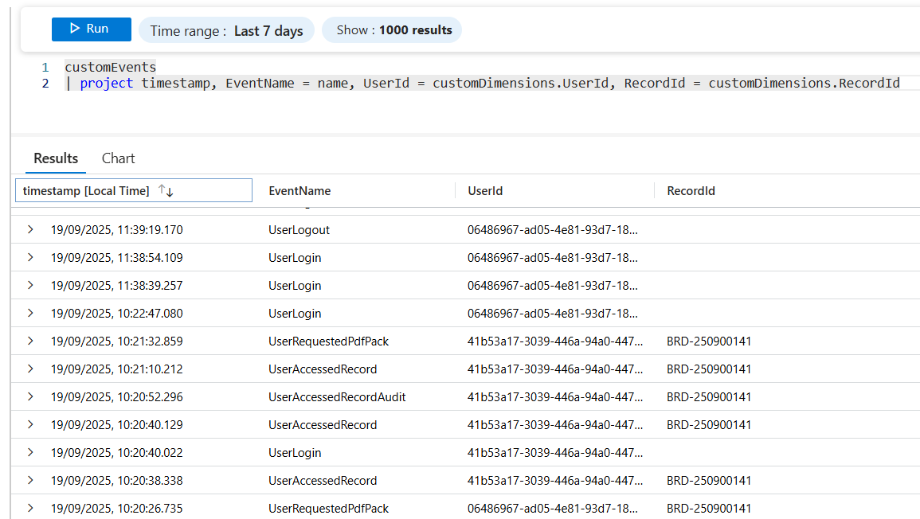This screenshot has height=519, width=920.
Task: Select the Results tab
Action: pos(56,158)
